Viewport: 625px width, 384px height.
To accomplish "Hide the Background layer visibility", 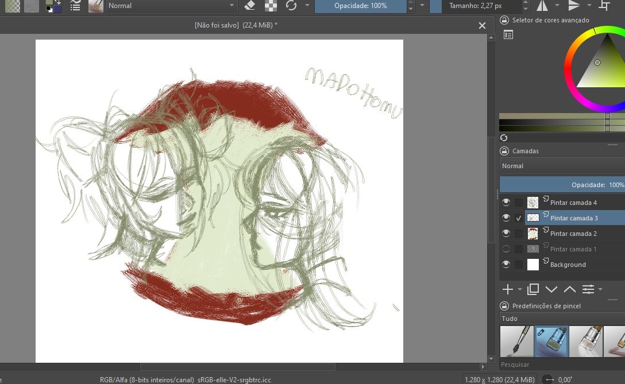I will [x=506, y=265].
